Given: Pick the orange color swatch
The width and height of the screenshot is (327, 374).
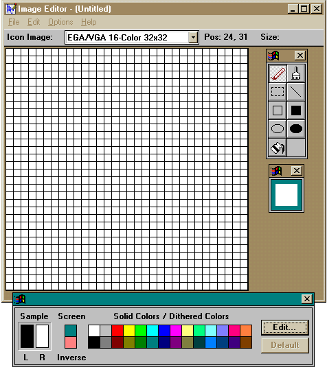Looking at the screenshot, I should 246,331.
